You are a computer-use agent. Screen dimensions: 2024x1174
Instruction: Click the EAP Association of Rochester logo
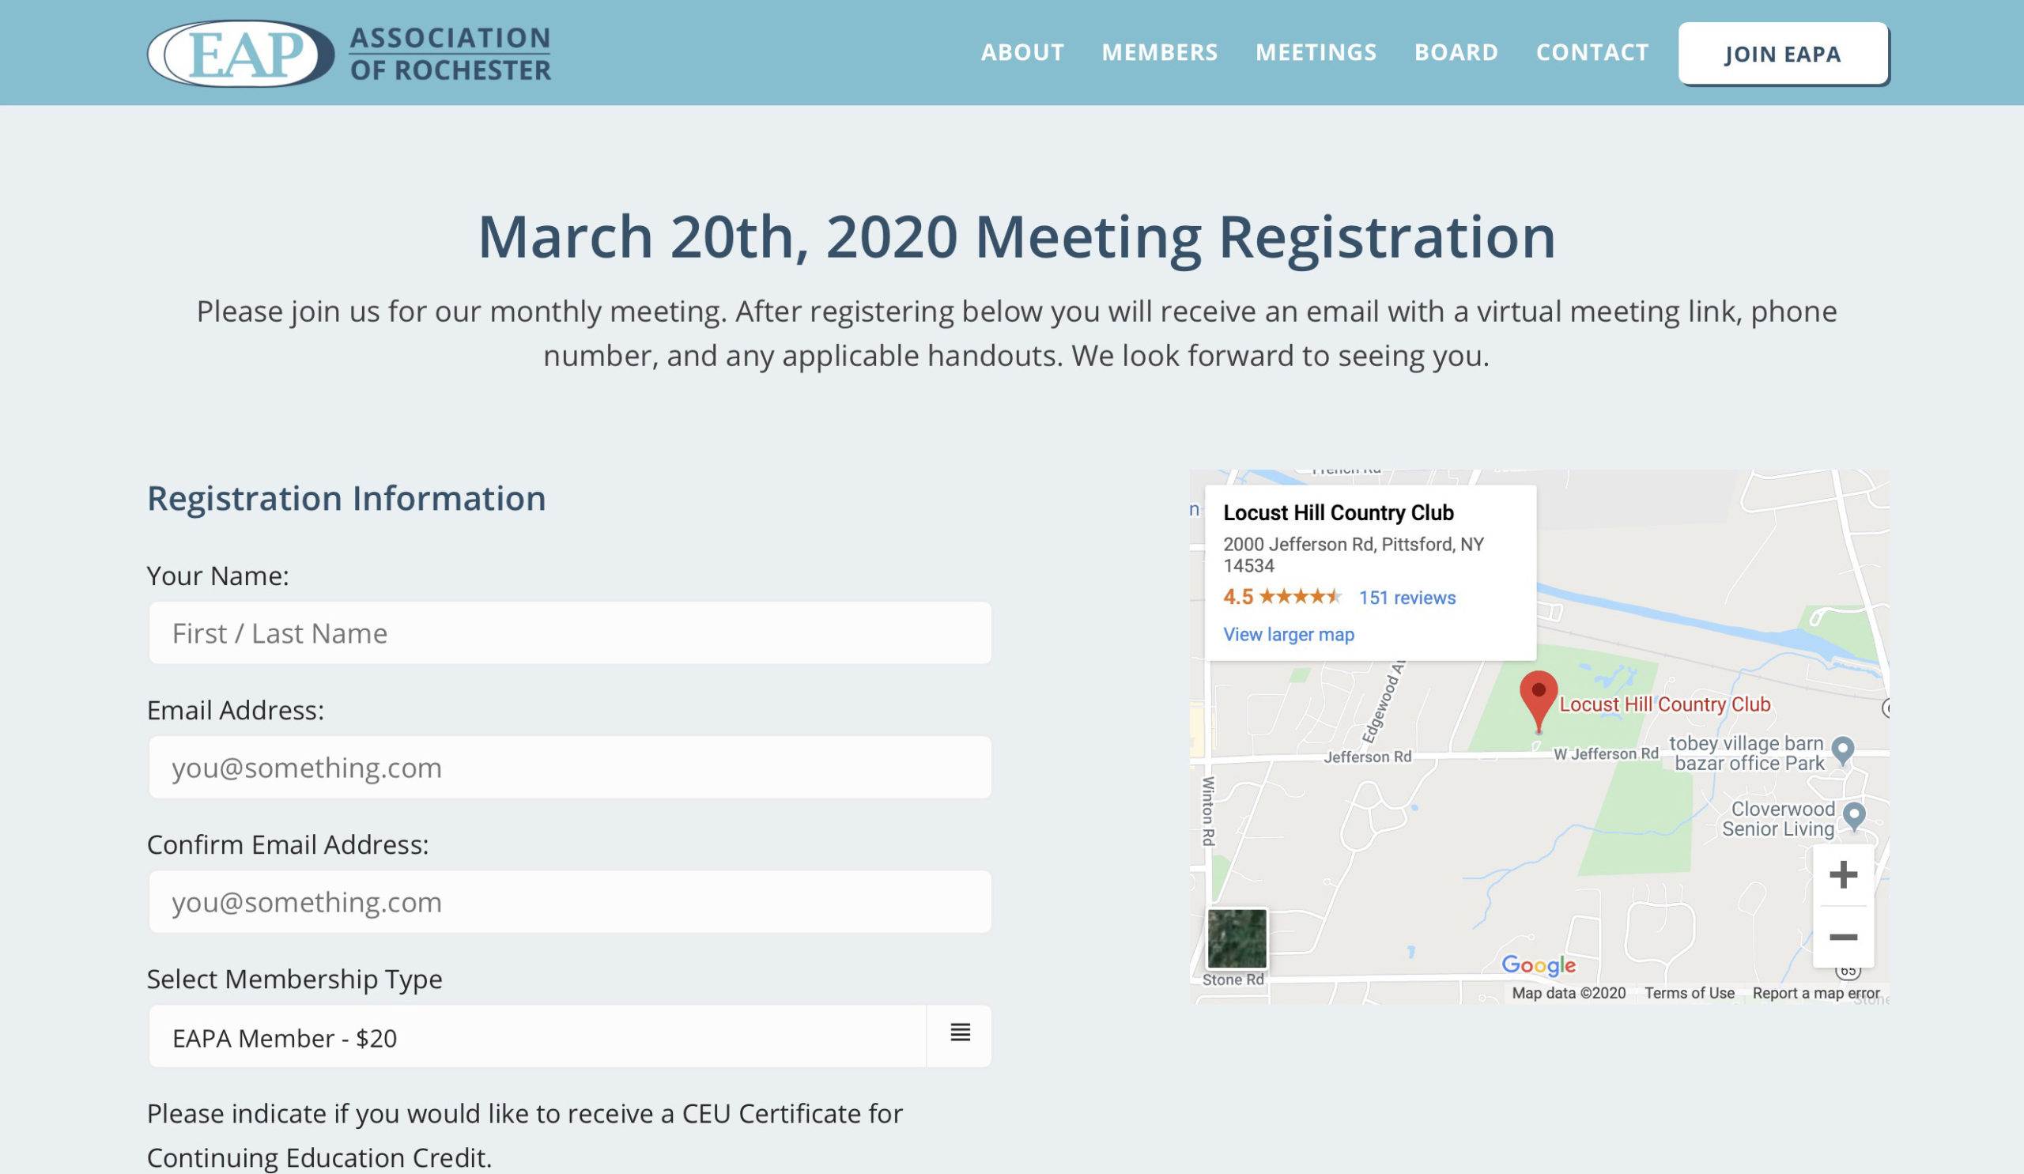349,54
